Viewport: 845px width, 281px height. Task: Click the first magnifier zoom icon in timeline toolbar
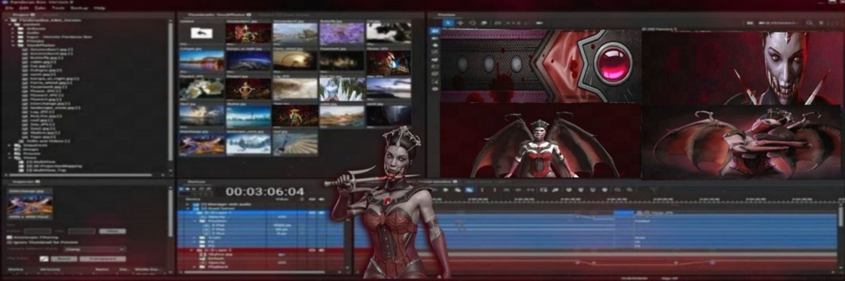[x=617, y=190]
